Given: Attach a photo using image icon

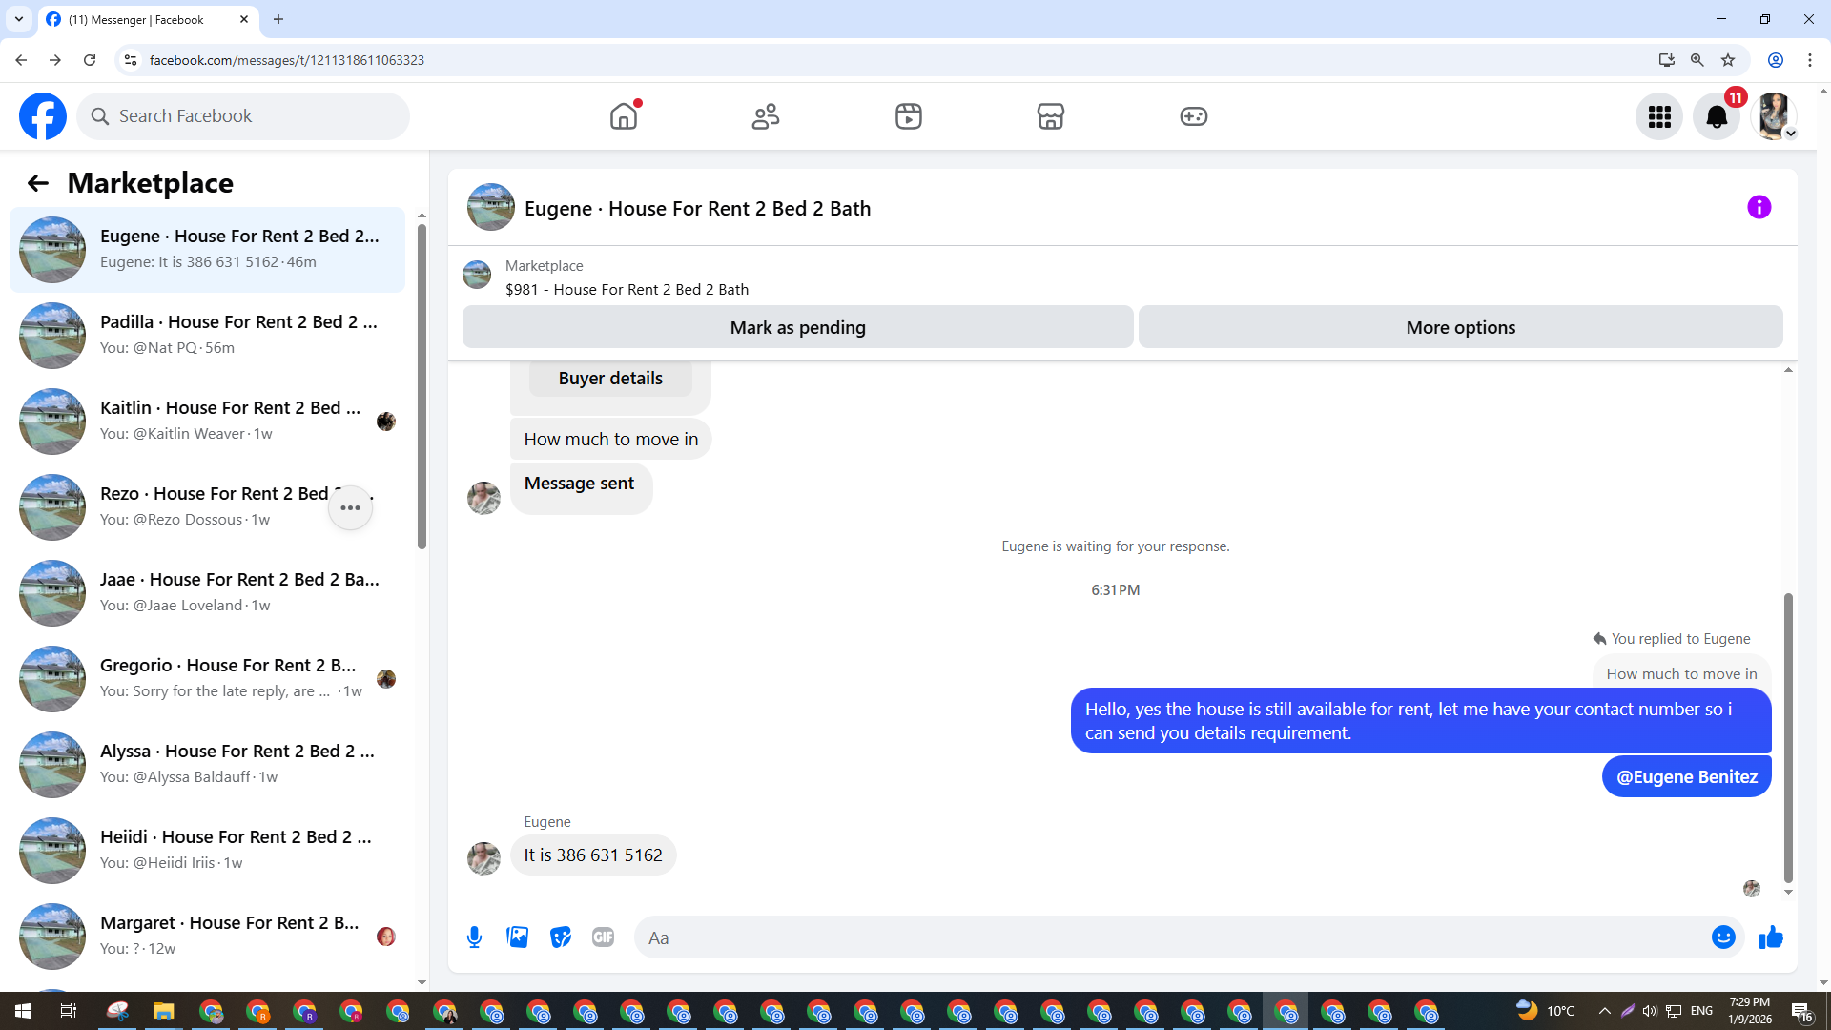Looking at the screenshot, I should tap(517, 937).
